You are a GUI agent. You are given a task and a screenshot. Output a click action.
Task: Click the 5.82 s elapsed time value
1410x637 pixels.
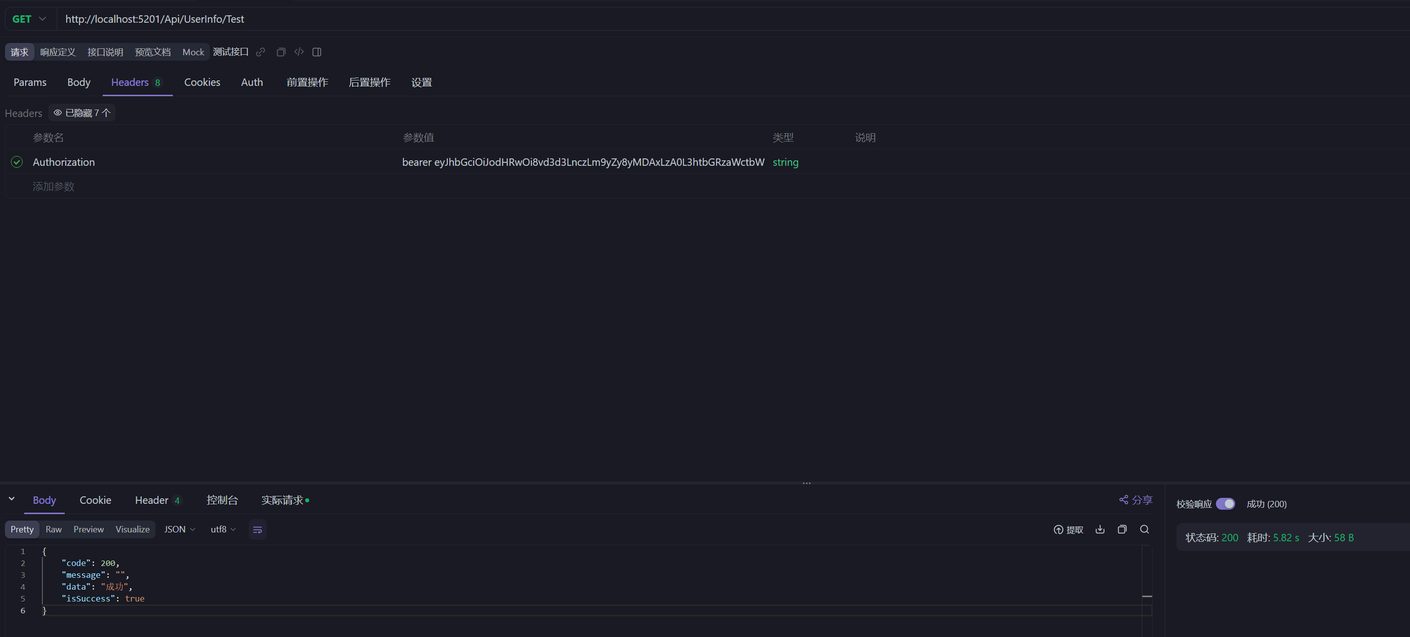coord(1286,537)
